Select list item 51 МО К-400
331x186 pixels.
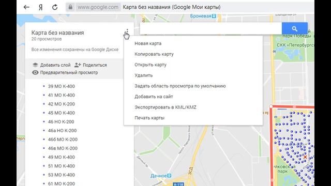click(62, 166)
